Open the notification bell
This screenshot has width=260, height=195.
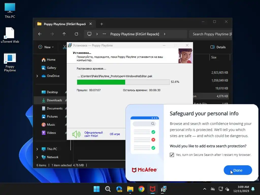(x=253, y=189)
